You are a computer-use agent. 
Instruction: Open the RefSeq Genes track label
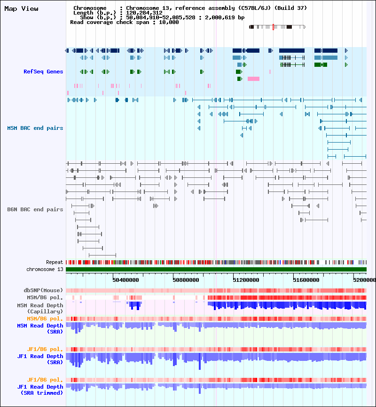(43, 72)
